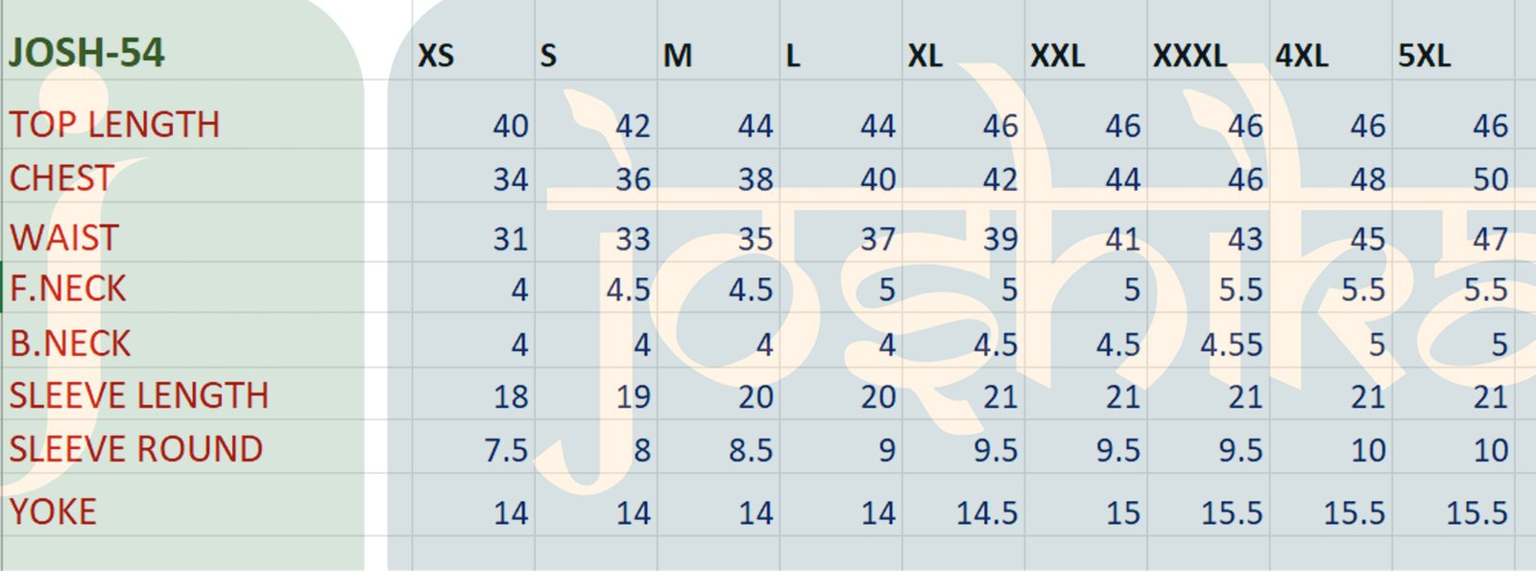This screenshot has width=1536, height=571.
Task: Click the B.NECK value 4.55 cell
Action: [1232, 344]
